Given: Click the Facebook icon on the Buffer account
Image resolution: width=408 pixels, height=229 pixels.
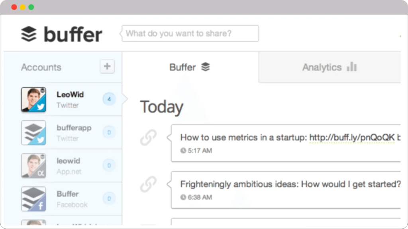Looking at the screenshot, I should pyautogui.click(x=41, y=207).
